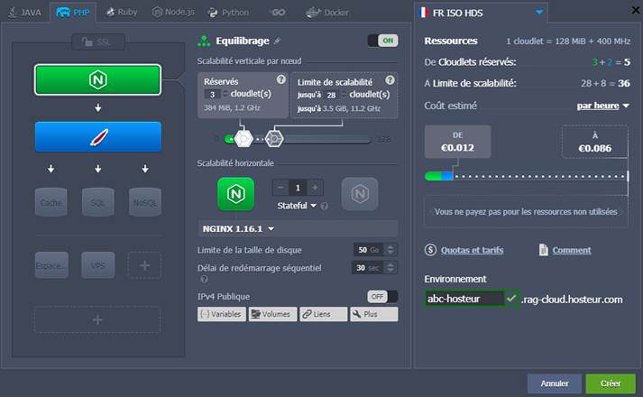The height and width of the screenshot is (397, 643).
Task: Switch to the Ruby tab
Action: tap(122, 13)
